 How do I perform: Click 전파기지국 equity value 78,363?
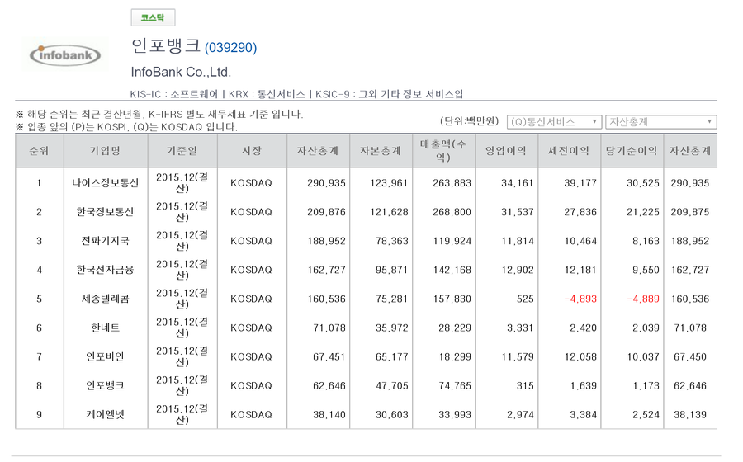click(x=392, y=241)
